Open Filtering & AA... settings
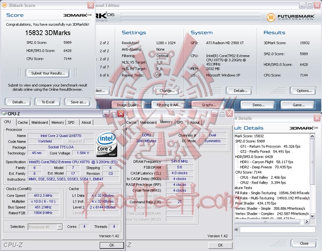The height and width of the screenshot is (251, 322). tap(169, 105)
